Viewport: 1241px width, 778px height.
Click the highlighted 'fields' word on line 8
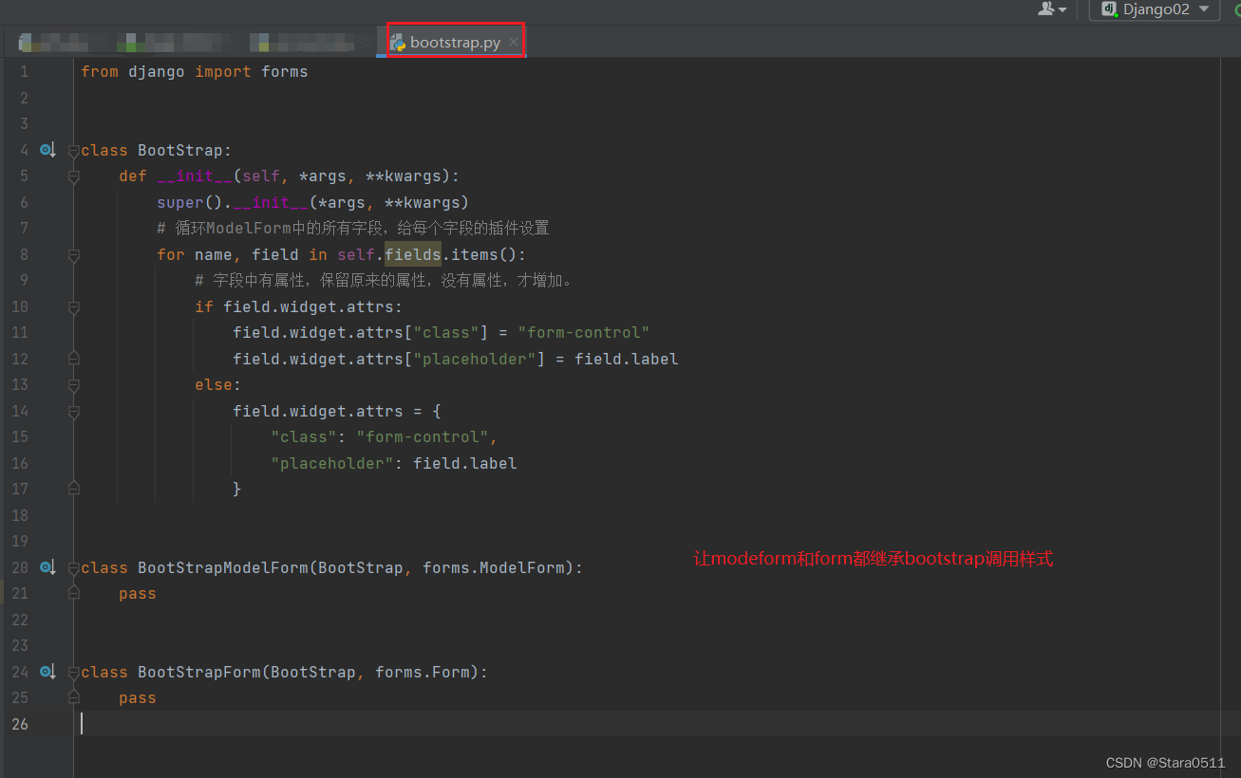pos(413,254)
